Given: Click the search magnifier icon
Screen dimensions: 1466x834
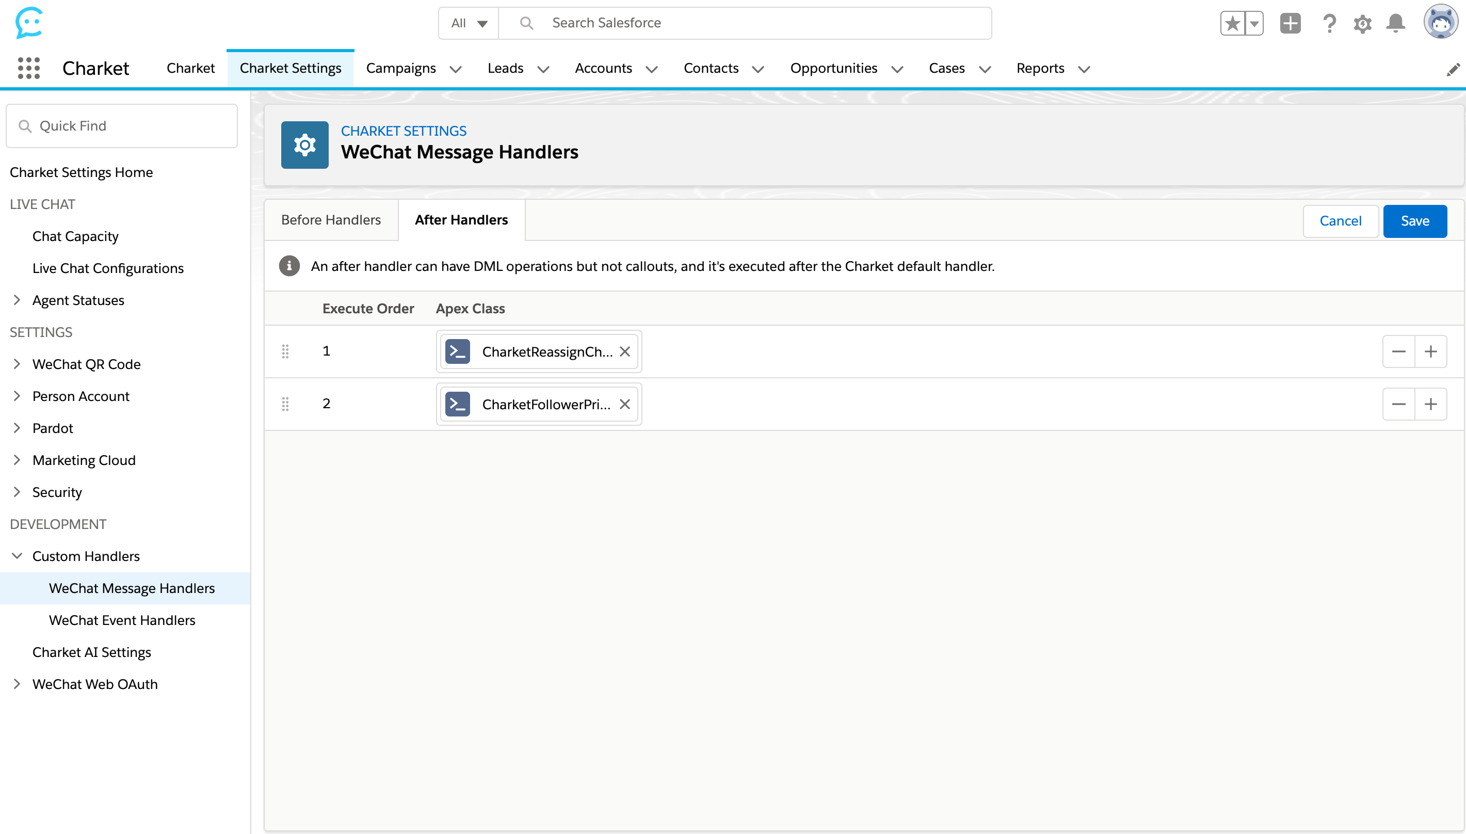Looking at the screenshot, I should pyautogui.click(x=526, y=23).
